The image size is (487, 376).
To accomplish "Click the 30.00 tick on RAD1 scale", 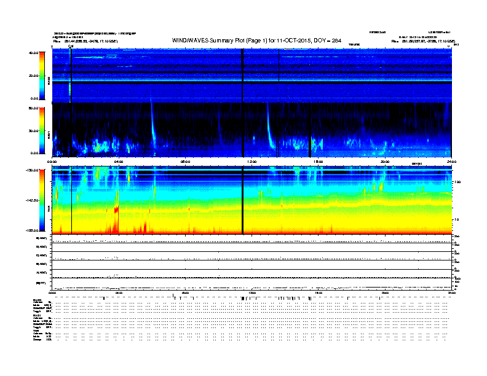I will click(x=33, y=131).
